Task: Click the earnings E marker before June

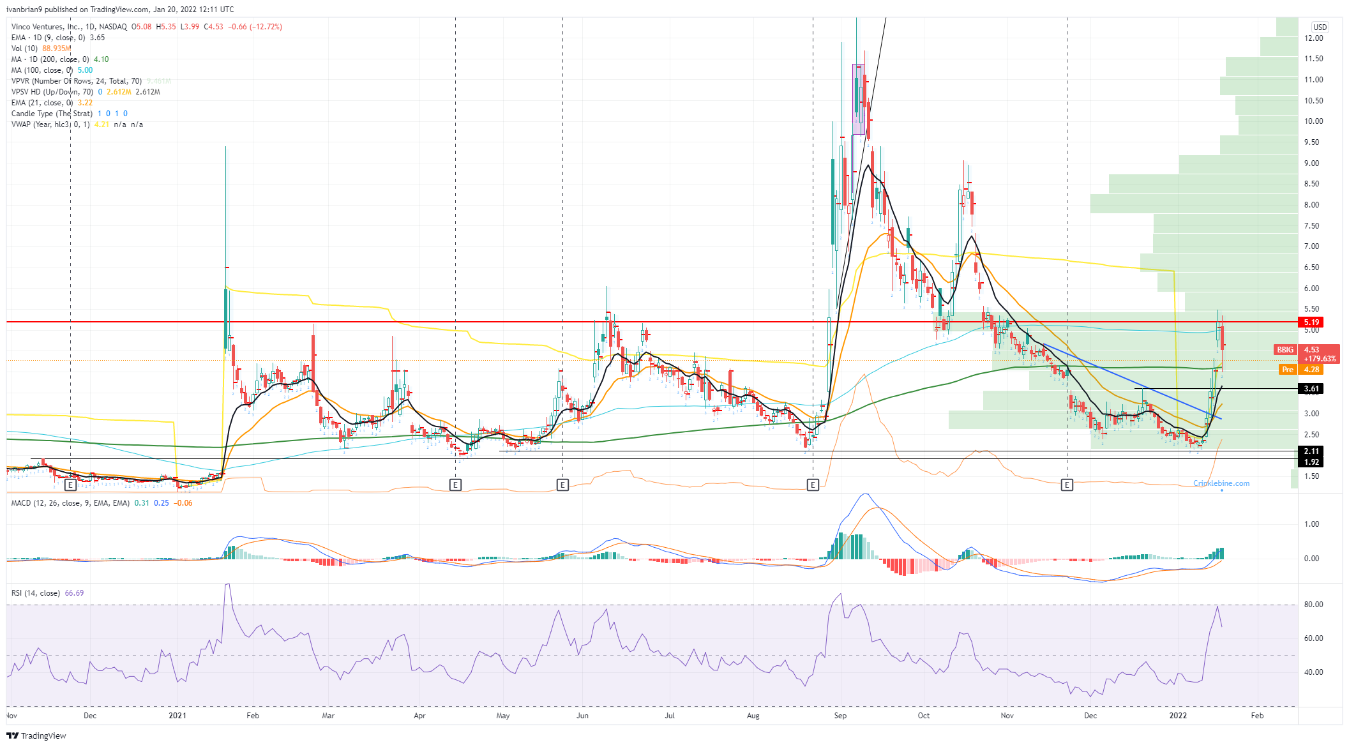Action: (562, 485)
